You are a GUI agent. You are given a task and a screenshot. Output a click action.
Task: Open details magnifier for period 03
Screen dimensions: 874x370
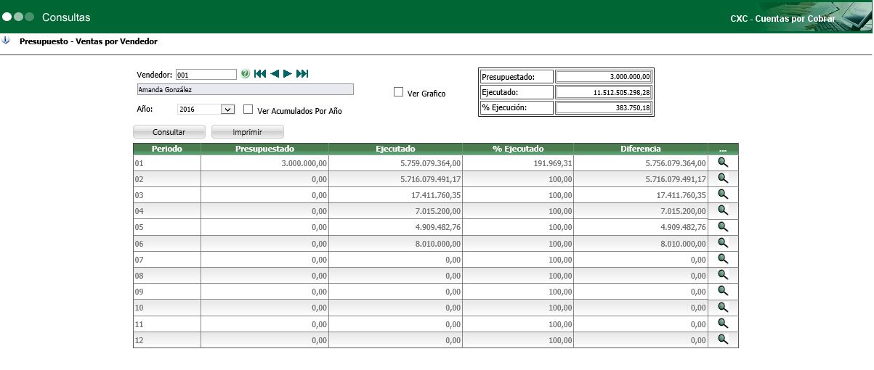click(x=723, y=194)
